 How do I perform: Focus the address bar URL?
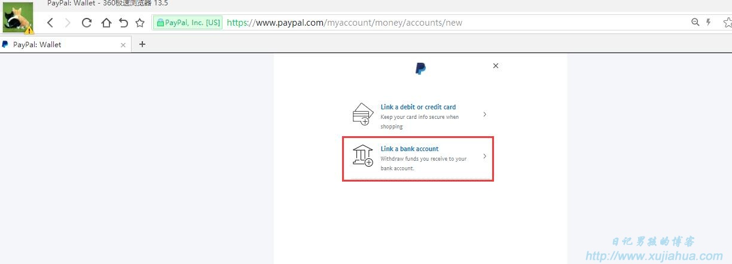(x=344, y=23)
